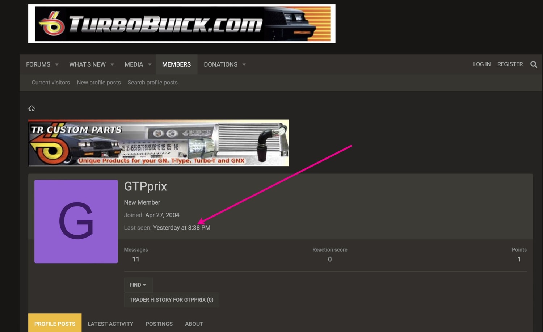Expand the Media dropdown arrow
Image resolution: width=543 pixels, height=332 pixels.
tap(150, 64)
